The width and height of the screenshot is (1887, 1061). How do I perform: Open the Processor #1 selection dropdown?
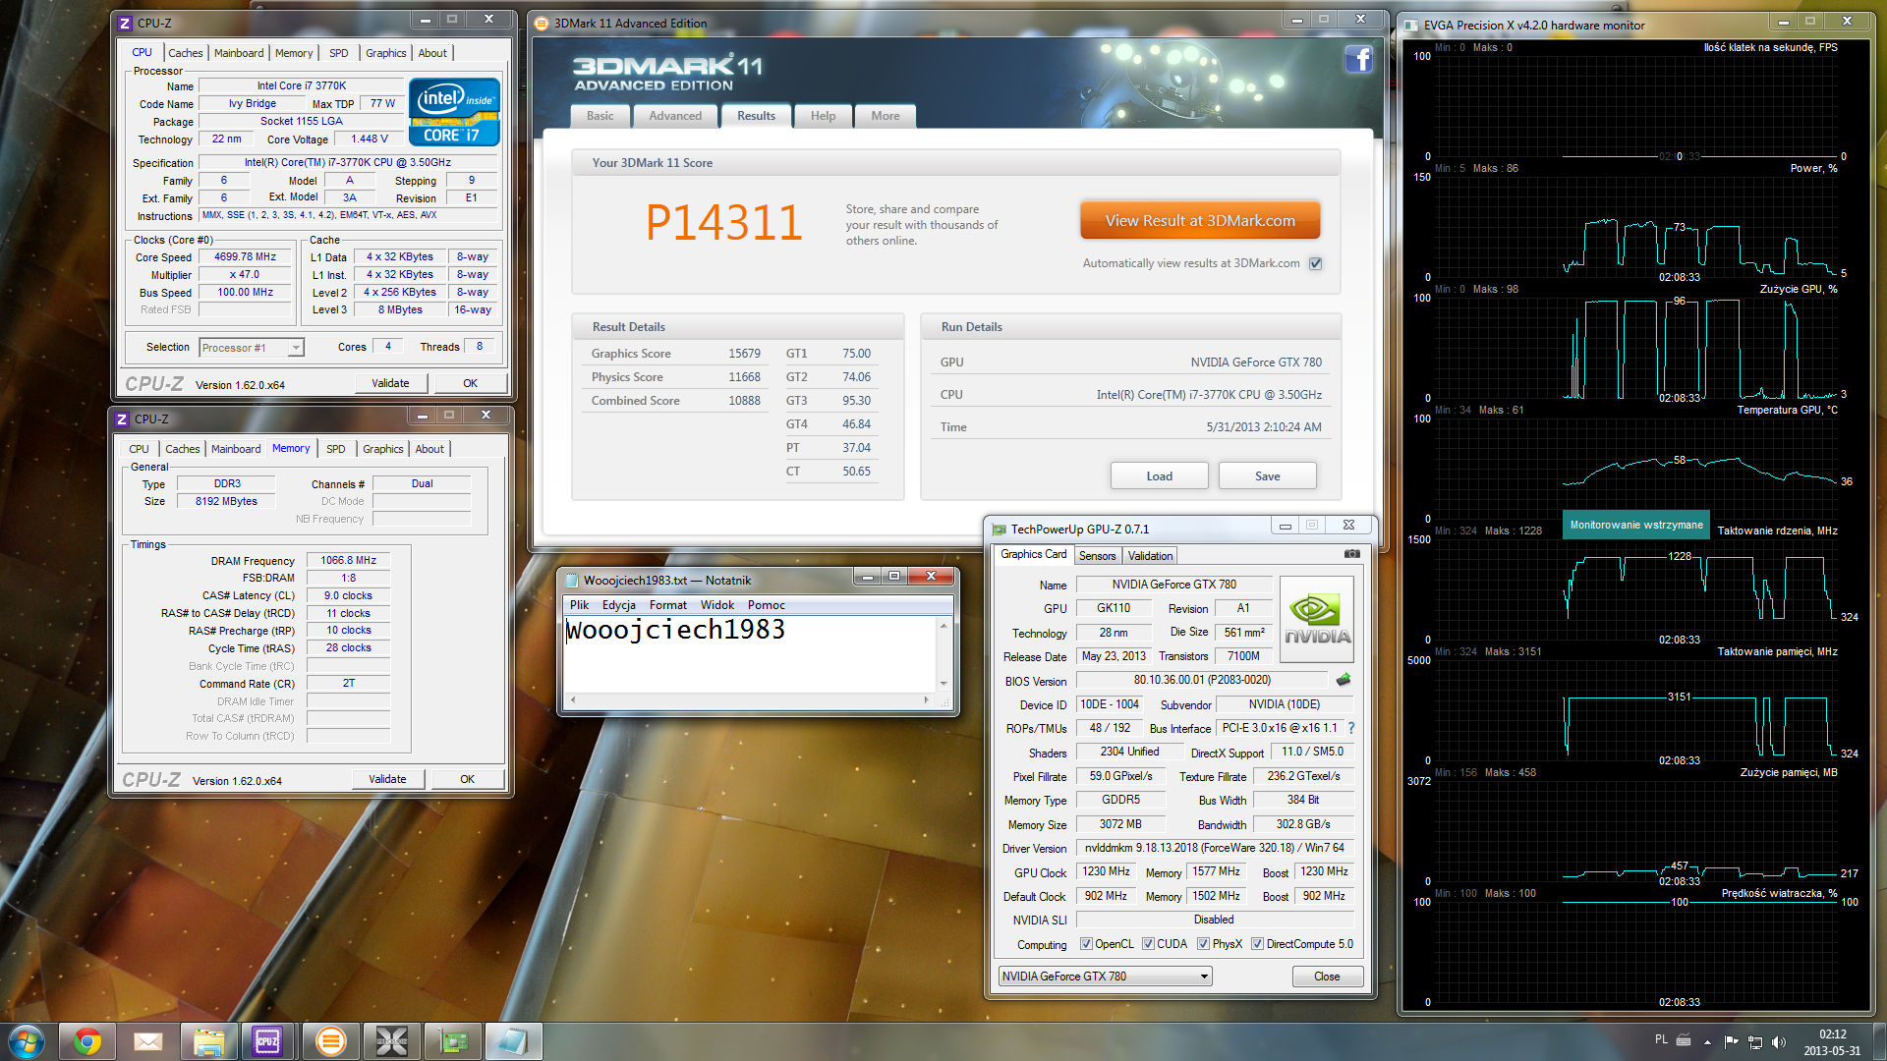point(294,348)
